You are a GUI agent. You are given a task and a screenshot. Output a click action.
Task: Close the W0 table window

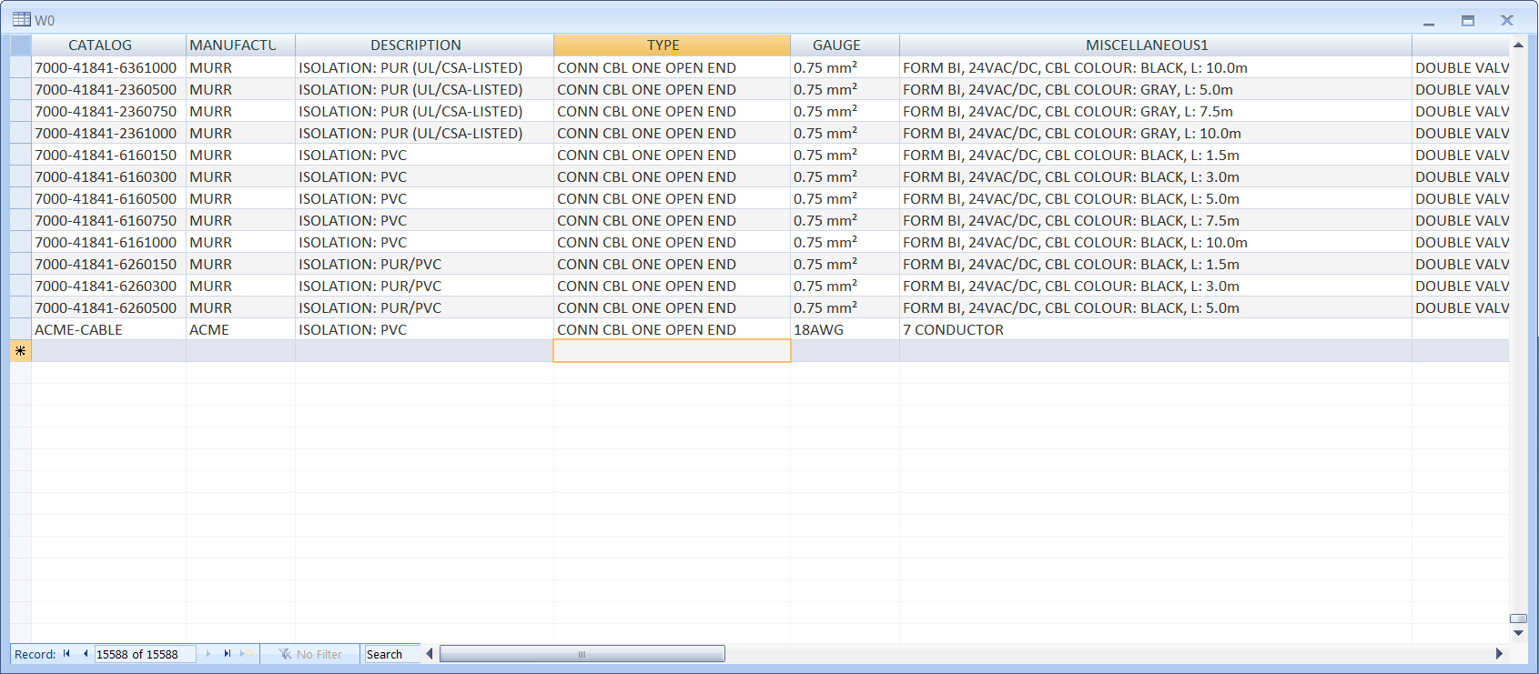coord(1507,20)
